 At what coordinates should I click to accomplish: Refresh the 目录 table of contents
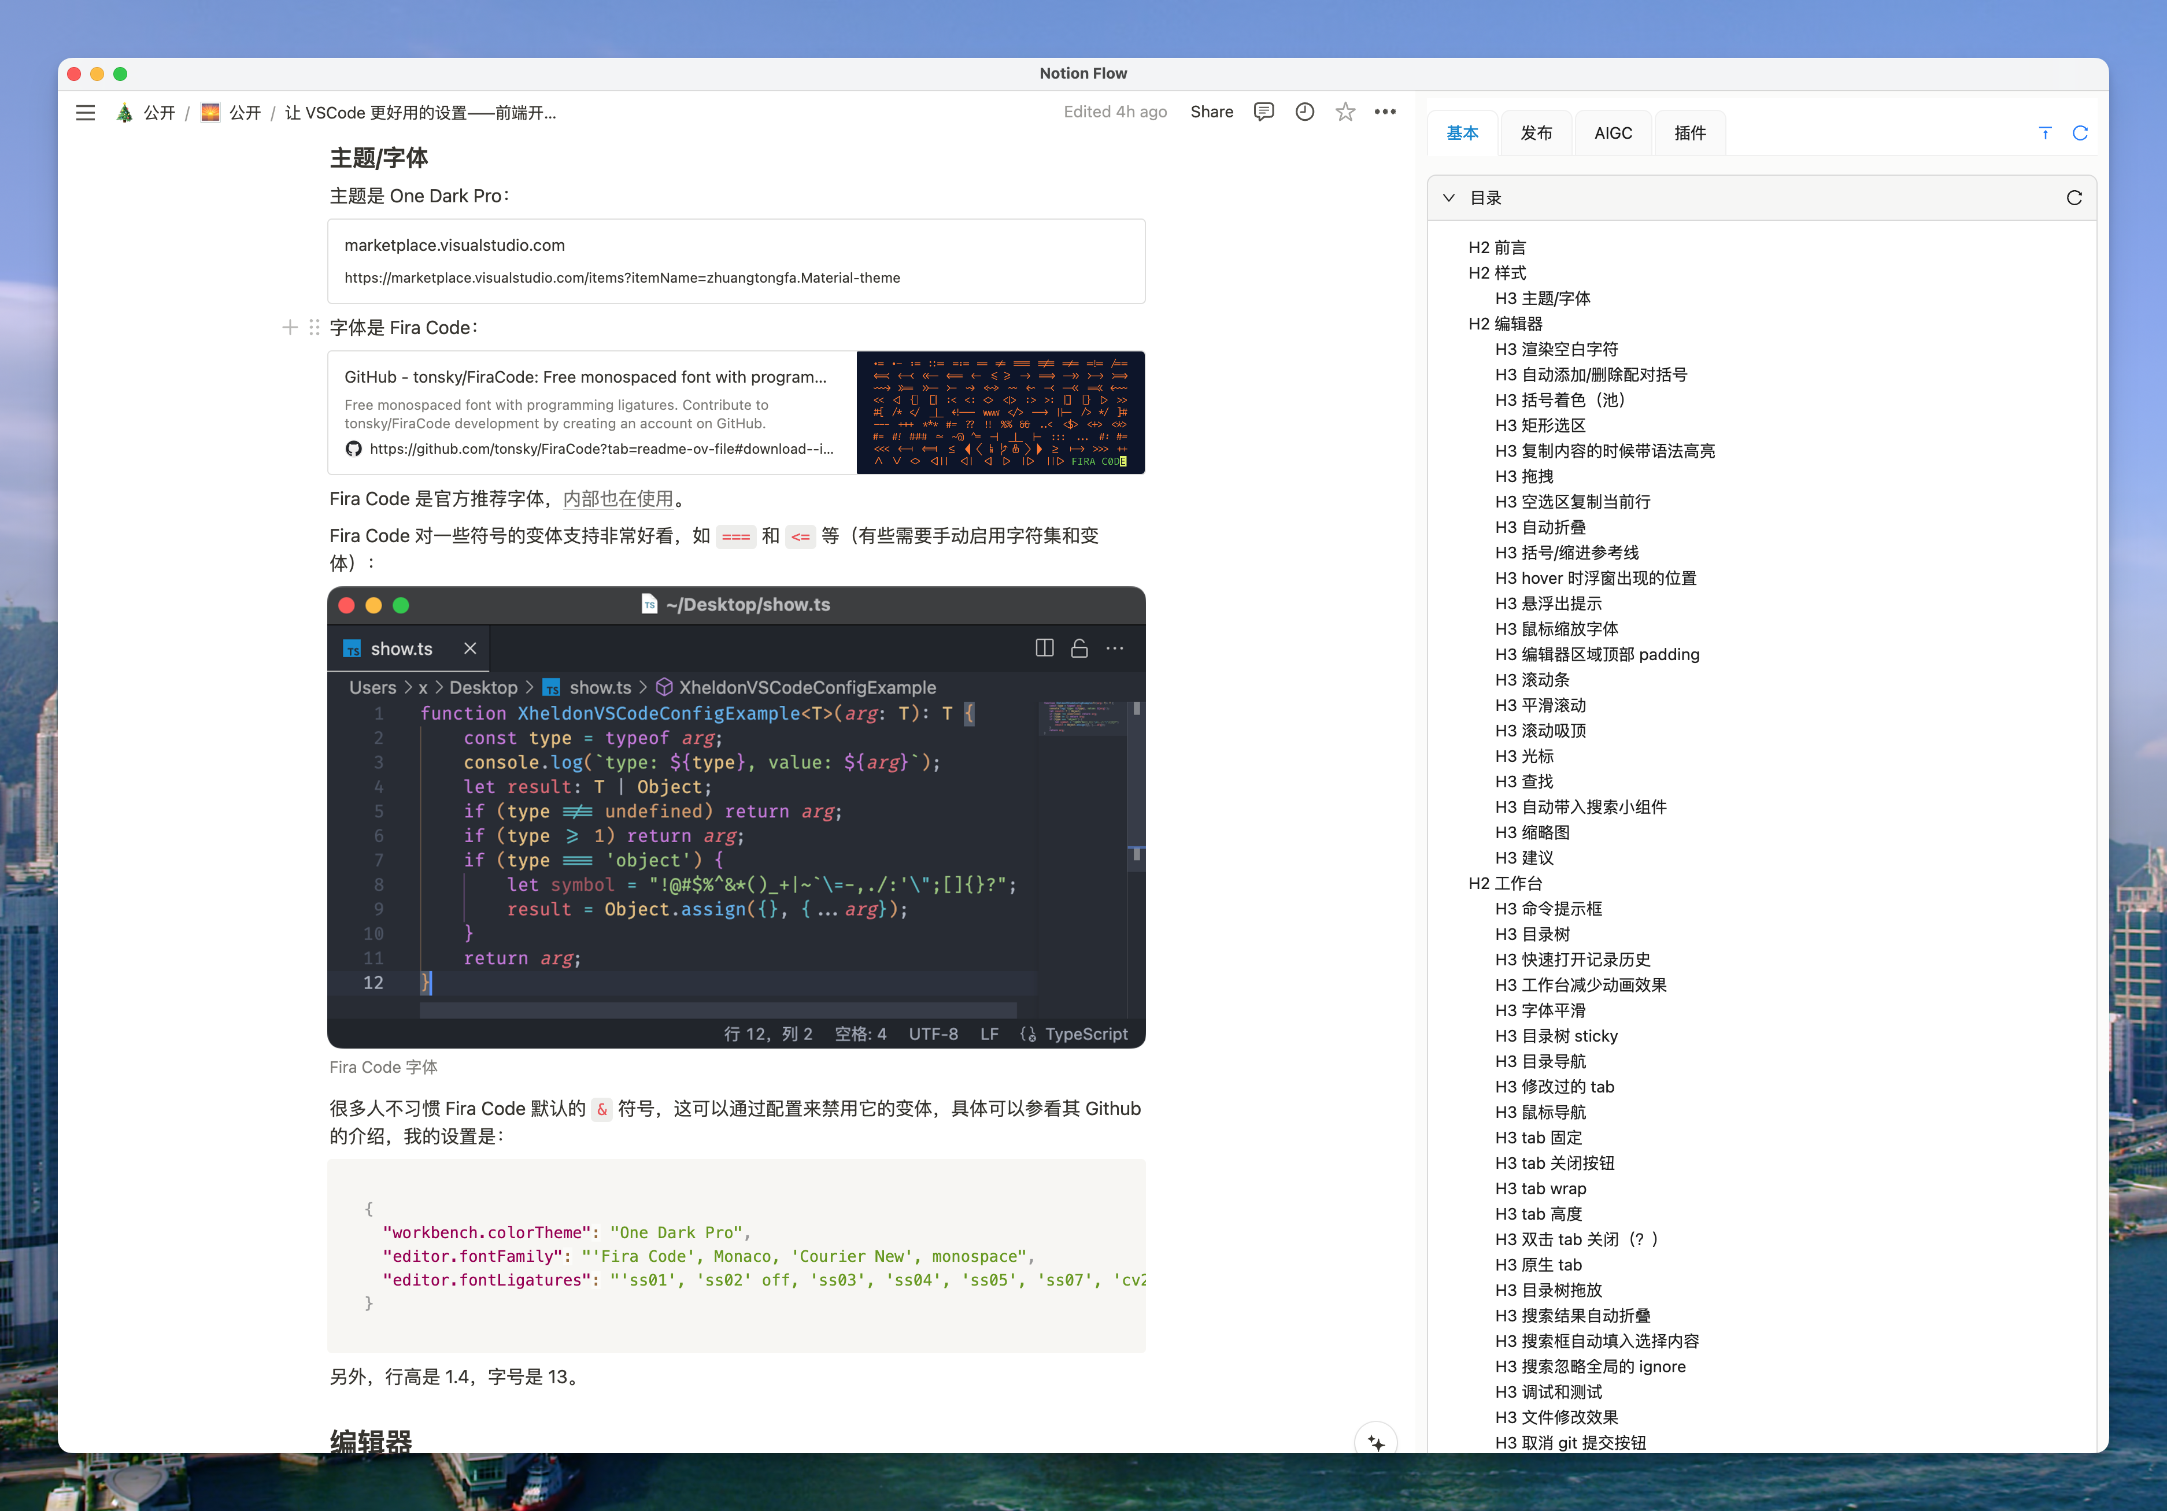[x=2073, y=197]
